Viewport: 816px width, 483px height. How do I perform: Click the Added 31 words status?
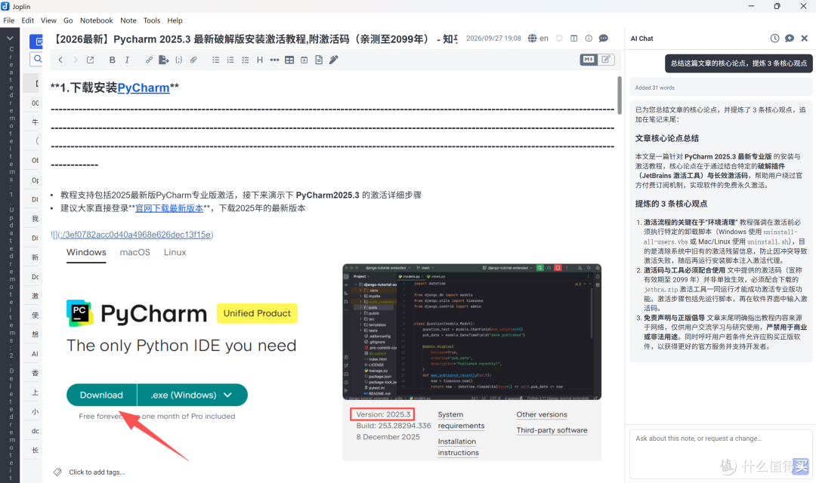654,88
